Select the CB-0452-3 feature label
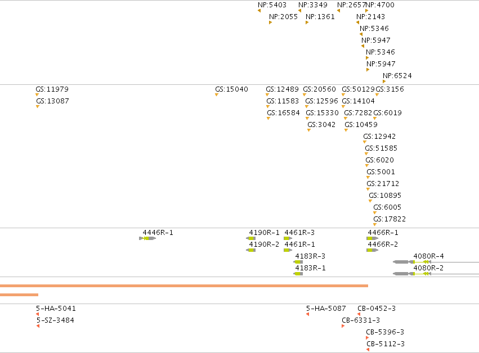479x353 pixels. 377,309
